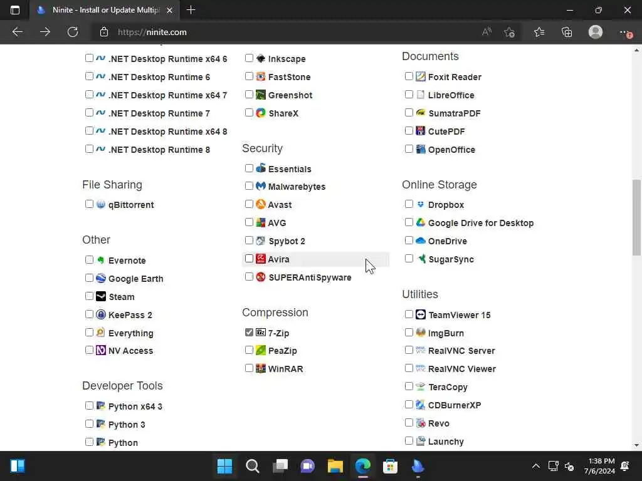Click the ninite.com address bar
Viewport: 642px width, 481px height.
coord(287,32)
